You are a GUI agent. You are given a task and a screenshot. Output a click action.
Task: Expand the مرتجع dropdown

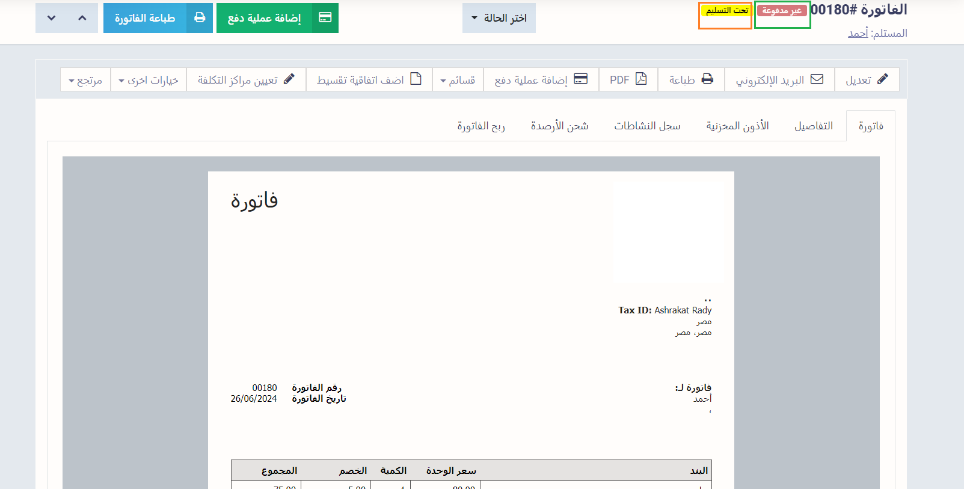[85, 80]
